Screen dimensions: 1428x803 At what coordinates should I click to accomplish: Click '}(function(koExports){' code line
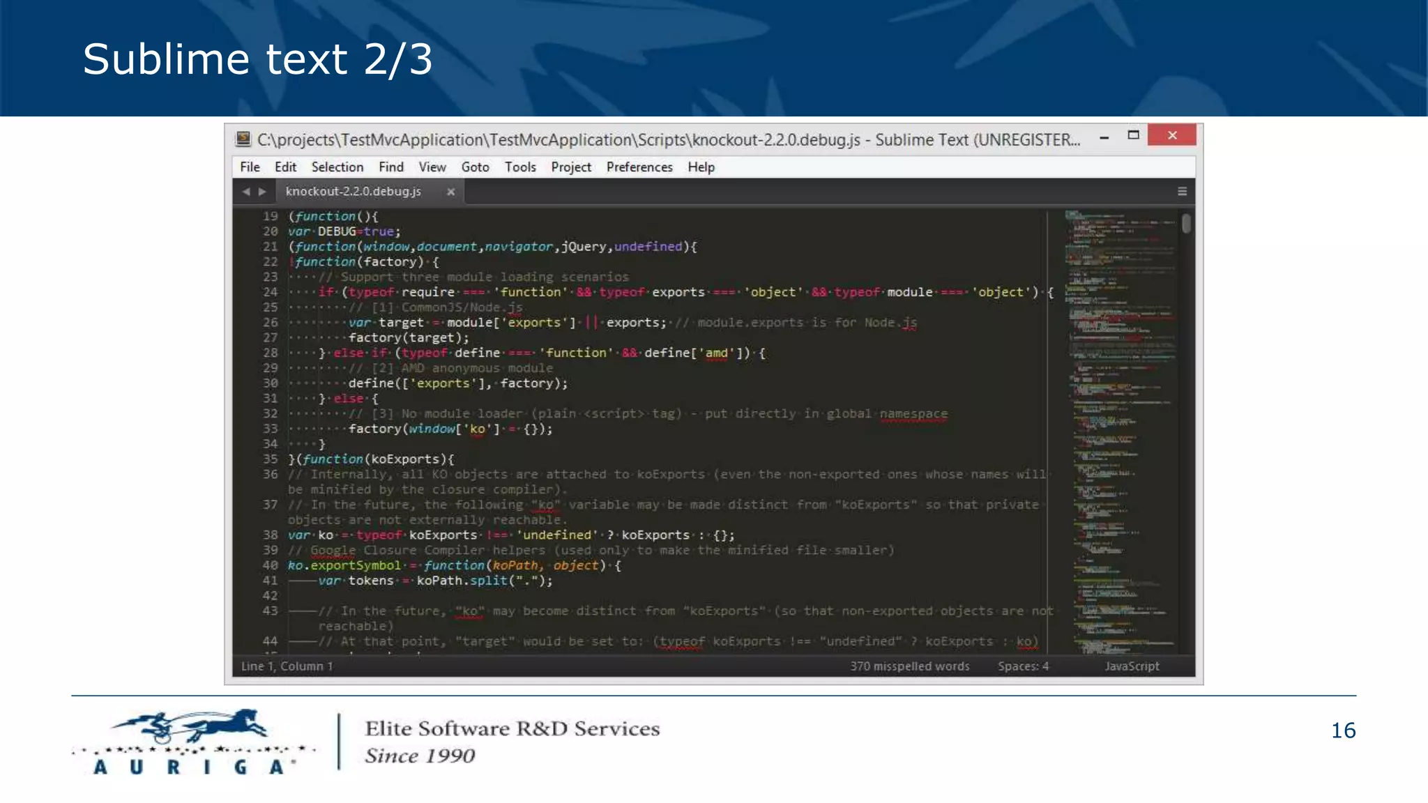tap(371, 459)
